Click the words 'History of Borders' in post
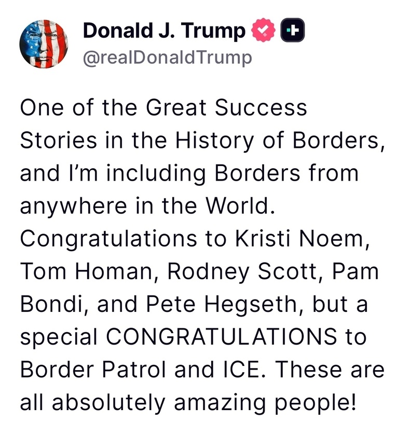Image resolution: width=411 pixels, height=436 pixels. pyautogui.click(x=277, y=141)
